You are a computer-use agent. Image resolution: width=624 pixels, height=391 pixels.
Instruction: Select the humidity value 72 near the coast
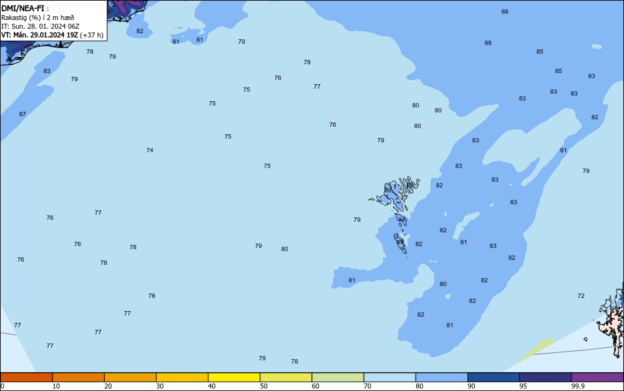pyautogui.click(x=581, y=296)
